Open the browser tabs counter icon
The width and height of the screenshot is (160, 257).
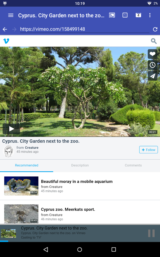(x=125, y=15)
